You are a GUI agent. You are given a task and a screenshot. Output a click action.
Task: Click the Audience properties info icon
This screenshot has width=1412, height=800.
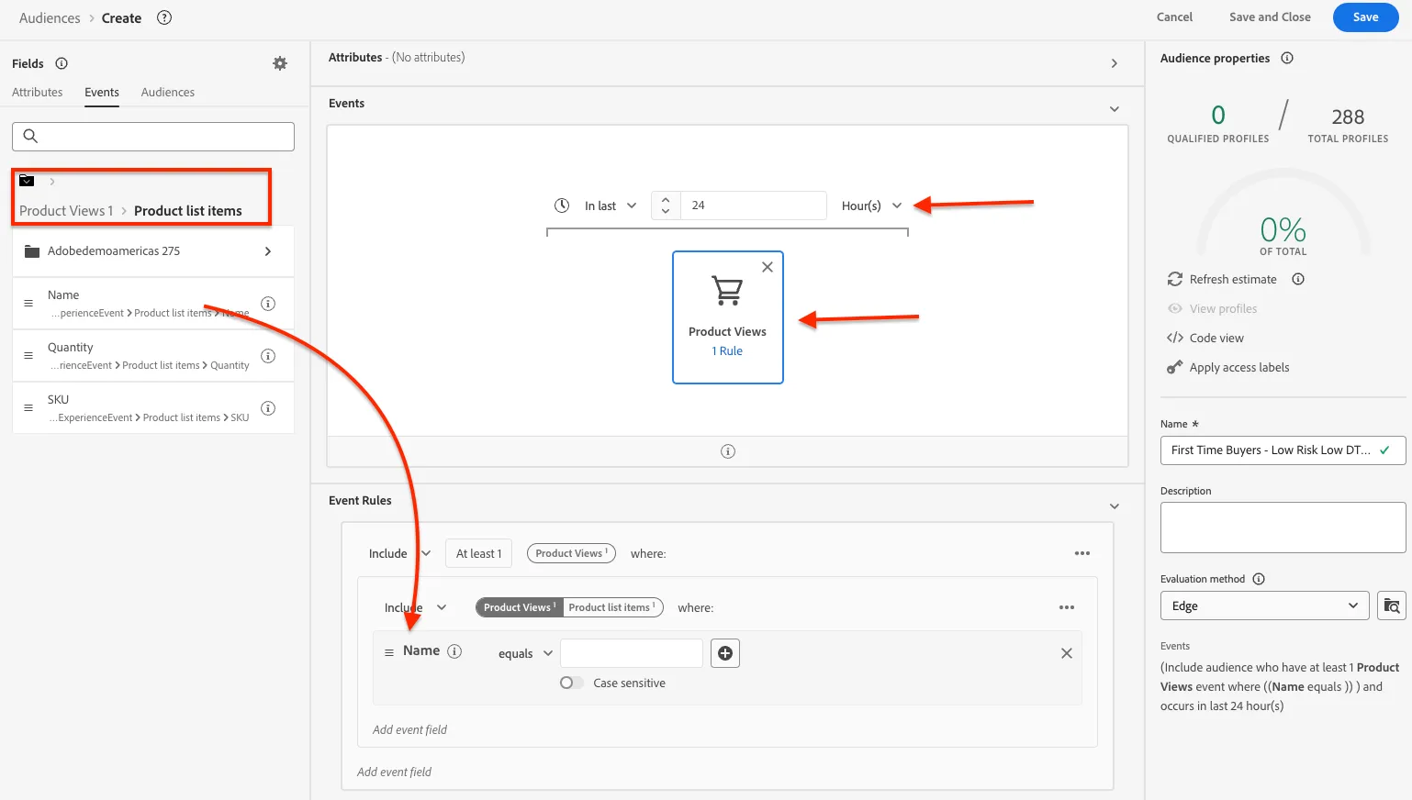(1287, 58)
